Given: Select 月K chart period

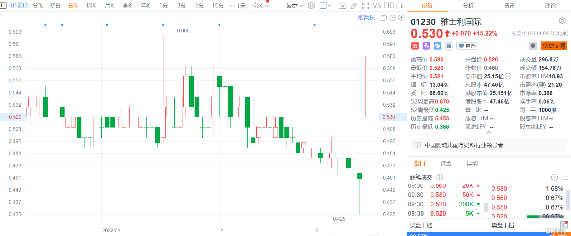Looking at the screenshot, I should [109, 6].
